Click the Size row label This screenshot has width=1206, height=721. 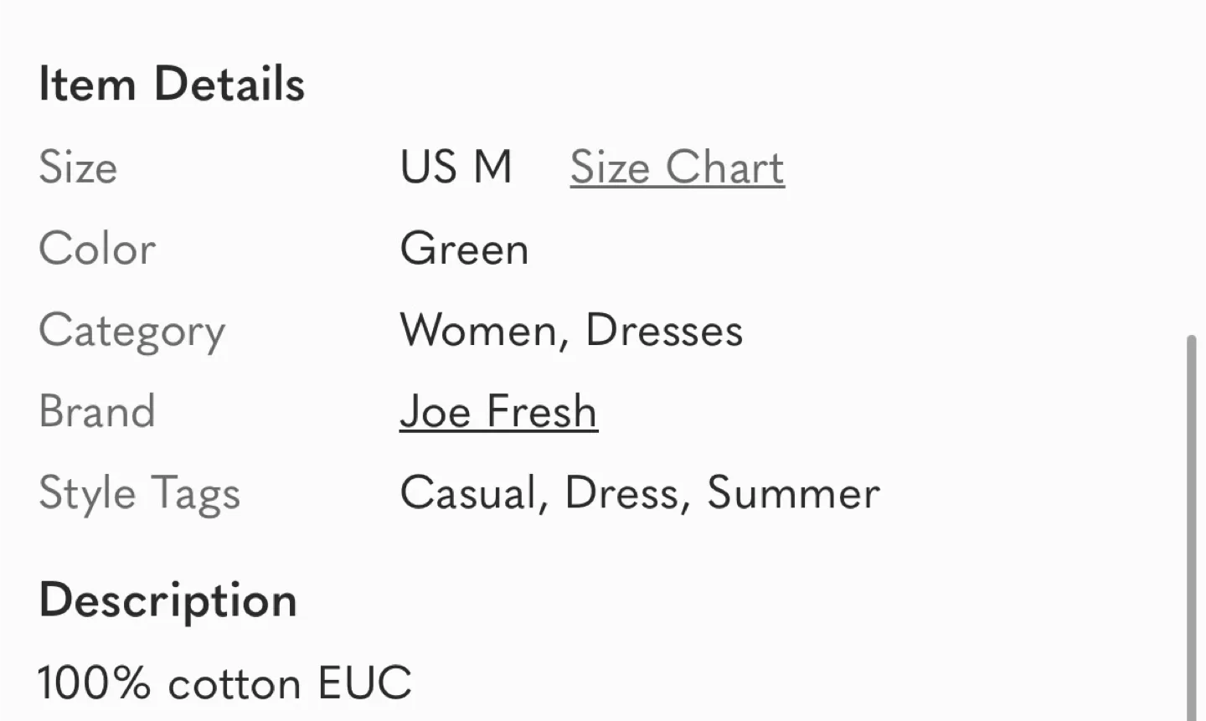(x=78, y=167)
